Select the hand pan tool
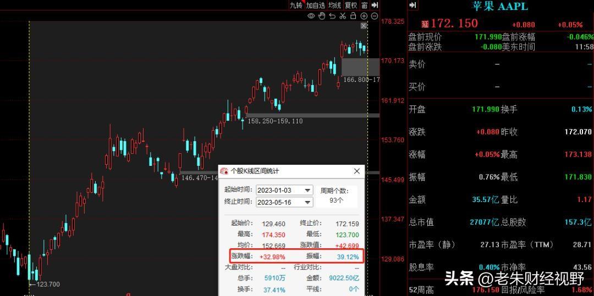This screenshot has width=594, height=296. coord(322,16)
